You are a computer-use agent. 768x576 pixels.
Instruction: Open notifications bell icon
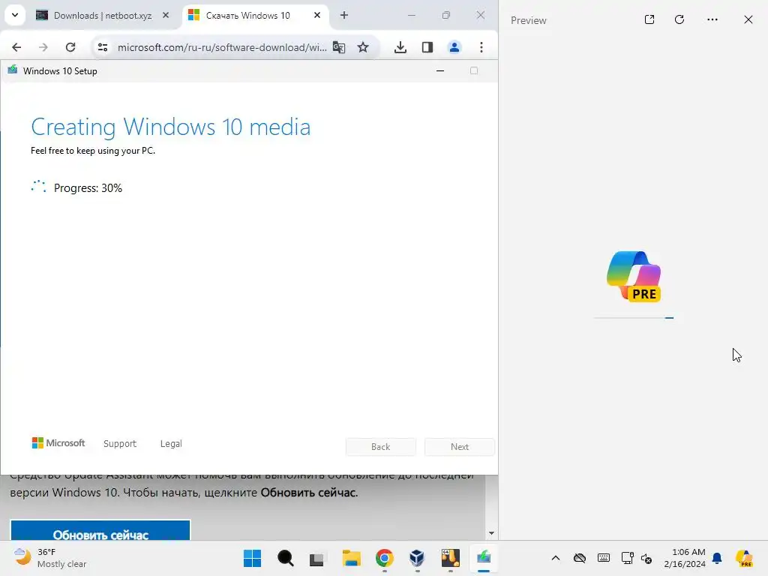[717, 558]
